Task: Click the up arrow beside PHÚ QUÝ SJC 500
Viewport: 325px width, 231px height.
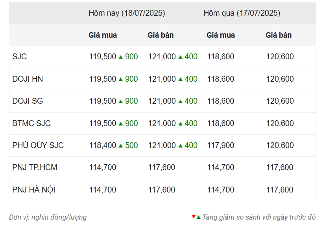Action: tap(121, 146)
